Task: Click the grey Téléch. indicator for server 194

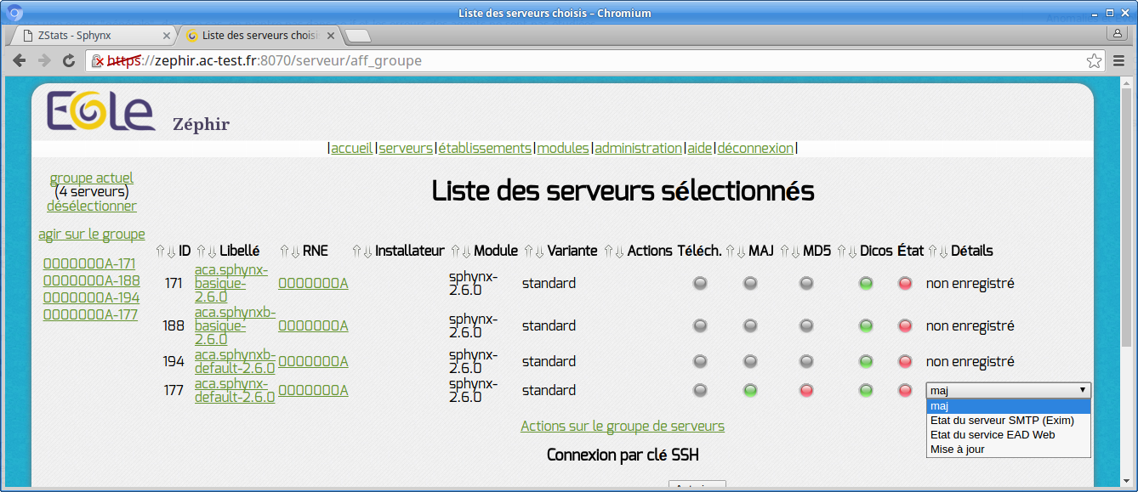Action: [x=700, y=361]
